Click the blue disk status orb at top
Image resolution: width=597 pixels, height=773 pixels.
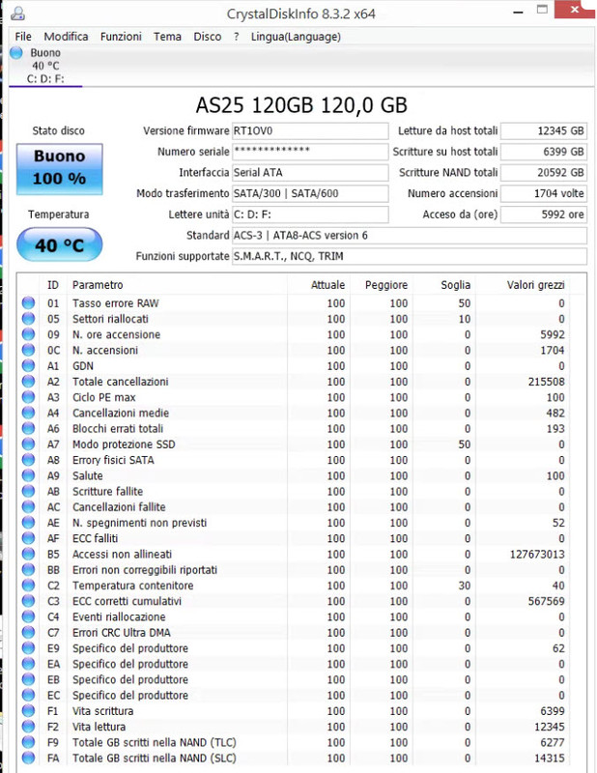pos(16,52)
